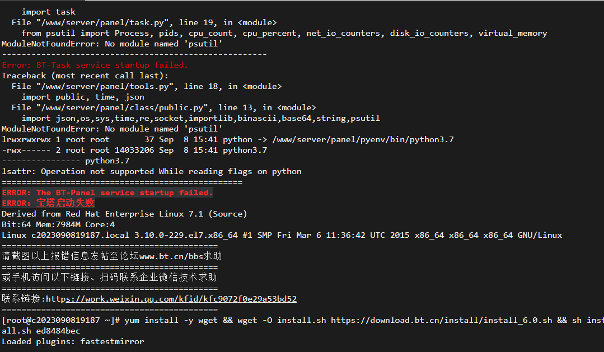Click the 14033206 python3.7 file listing row
Screen dimensions: 604x352
[134, 150]
